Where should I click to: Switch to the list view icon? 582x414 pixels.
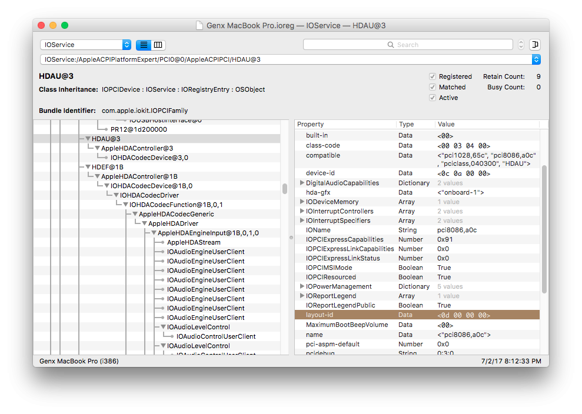click(144, 45)
